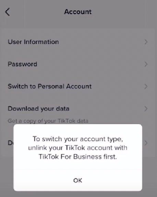Tap the dimmed area below the OK dialog
The height and width of the screenshot is (197, 157).
78,194
